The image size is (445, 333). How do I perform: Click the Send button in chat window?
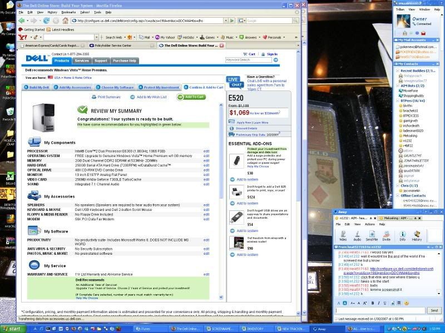[x=434, y=310]
